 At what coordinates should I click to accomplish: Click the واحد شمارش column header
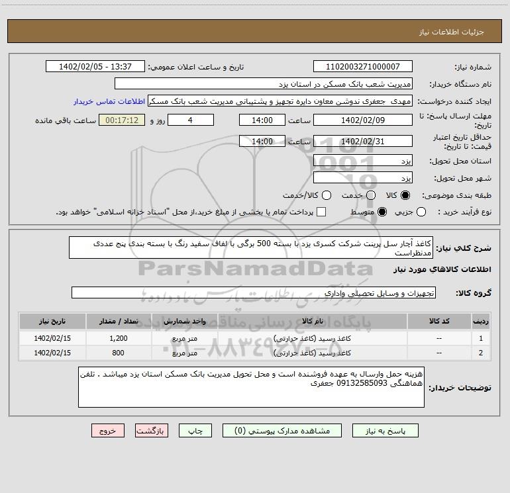pos(184,321)
